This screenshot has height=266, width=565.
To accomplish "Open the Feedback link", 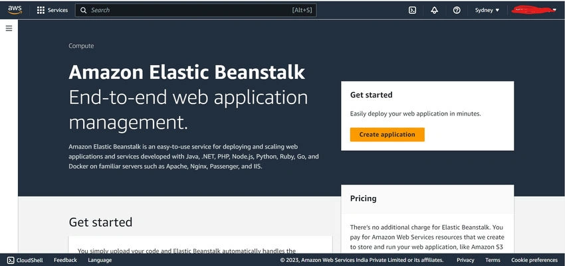I will click(65, 260).
